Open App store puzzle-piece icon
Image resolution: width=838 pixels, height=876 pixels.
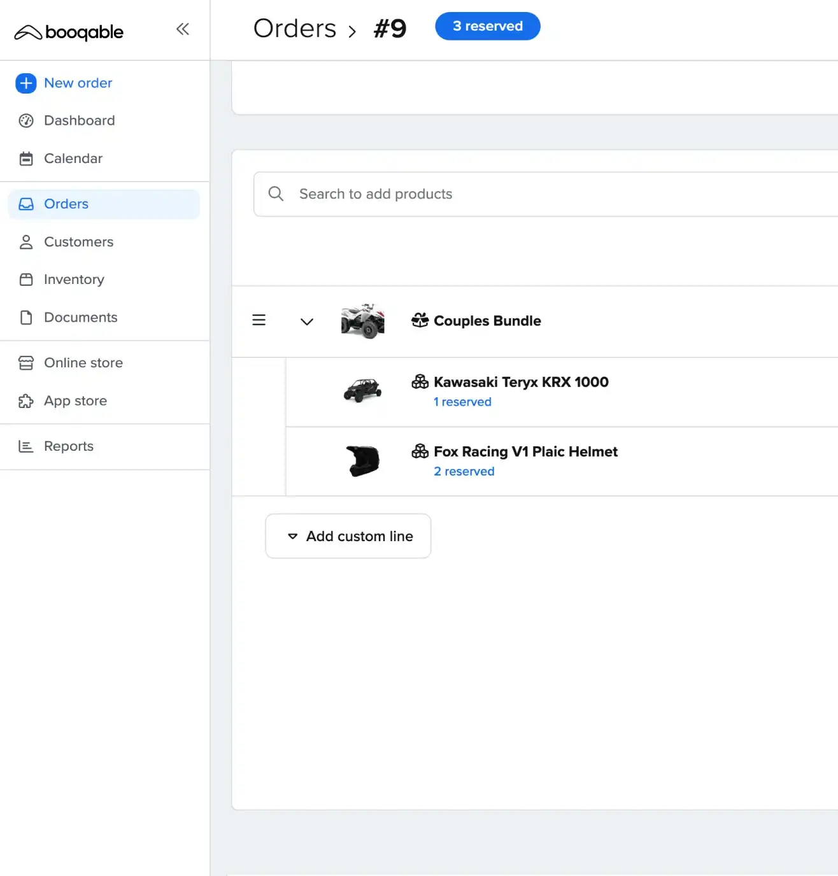(26, 401)
